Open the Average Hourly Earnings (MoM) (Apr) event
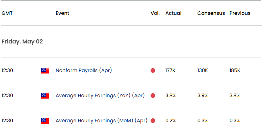The image size is (262, 130). [x=102, y=120]
